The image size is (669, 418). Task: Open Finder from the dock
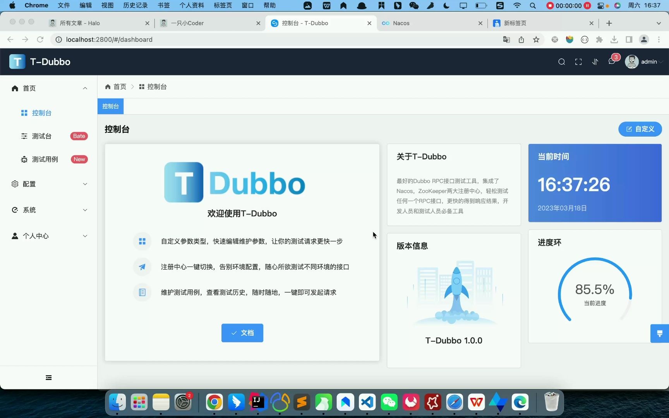[x=117, y=403]
